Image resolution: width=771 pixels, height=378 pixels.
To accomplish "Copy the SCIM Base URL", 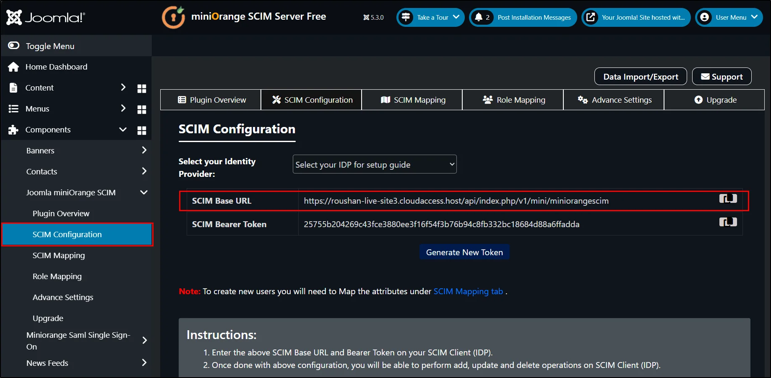I will point(728,199).
